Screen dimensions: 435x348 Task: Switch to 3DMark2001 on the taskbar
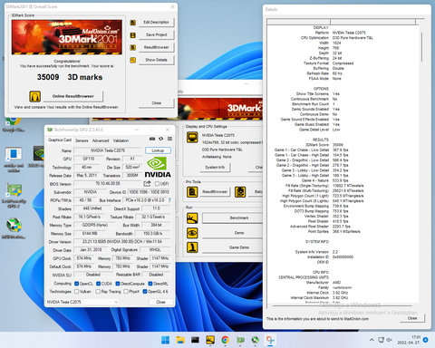coord(210,340)
